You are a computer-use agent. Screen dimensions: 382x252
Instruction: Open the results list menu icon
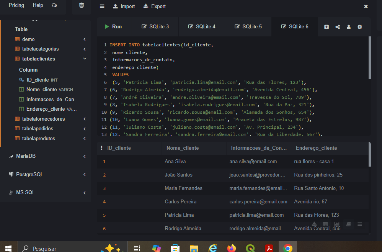(x=360, y=224)
